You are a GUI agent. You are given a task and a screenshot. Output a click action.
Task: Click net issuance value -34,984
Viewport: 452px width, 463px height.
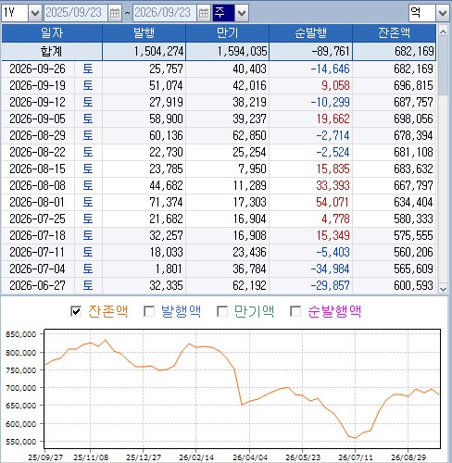click(x=330, y=269)
